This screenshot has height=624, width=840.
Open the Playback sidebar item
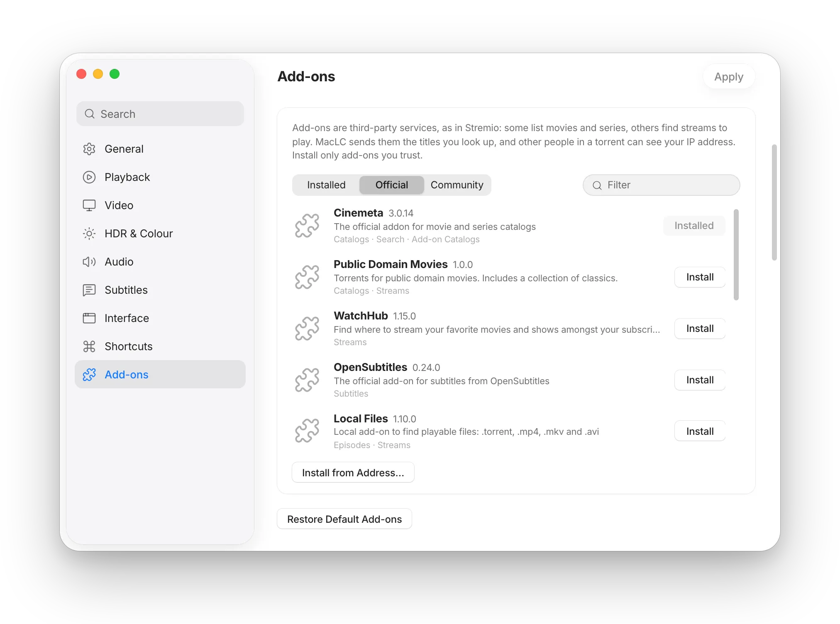[x=160, y=177]
